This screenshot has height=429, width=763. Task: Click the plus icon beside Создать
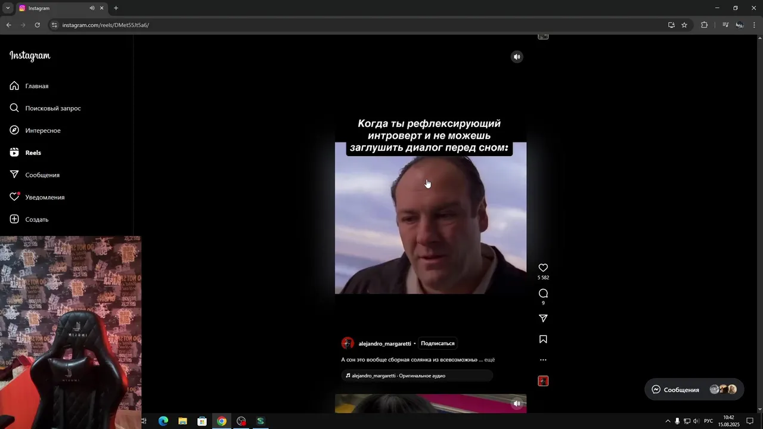point(14,219)
